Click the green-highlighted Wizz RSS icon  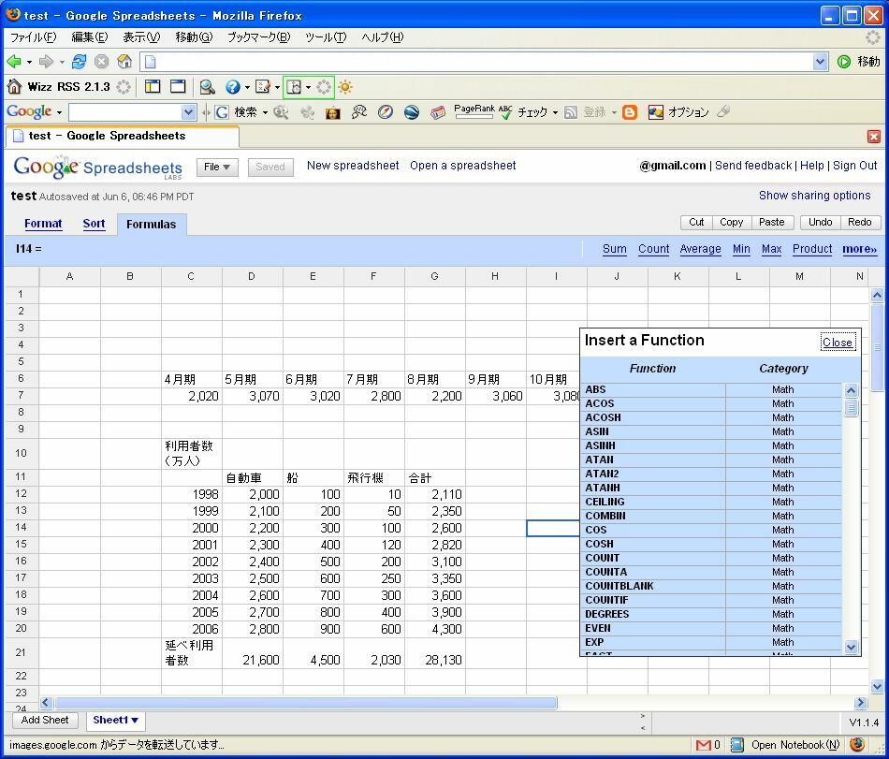294,87
